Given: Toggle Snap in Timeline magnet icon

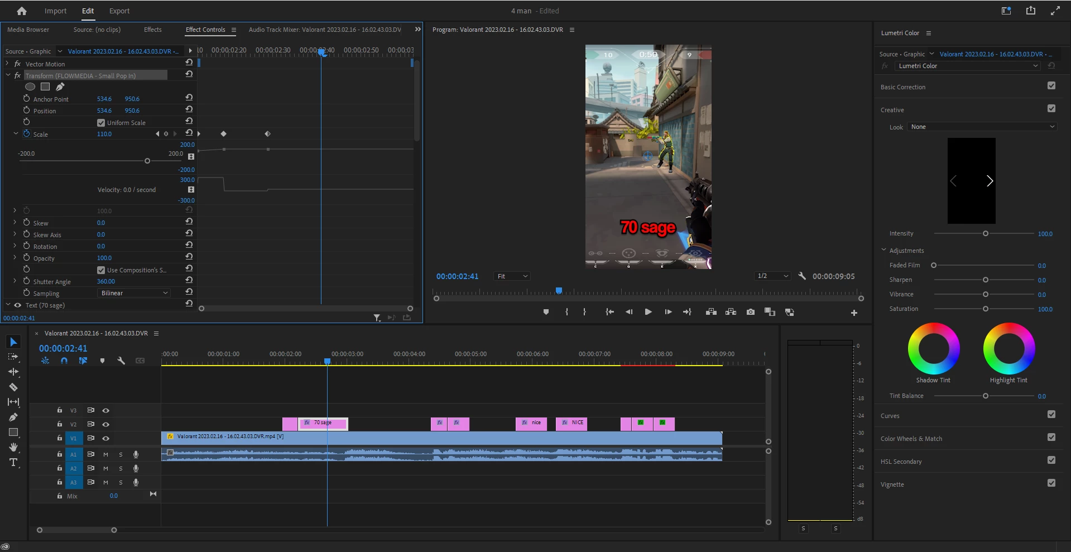Looking at the screenshot, I should [x=64, y=361].
